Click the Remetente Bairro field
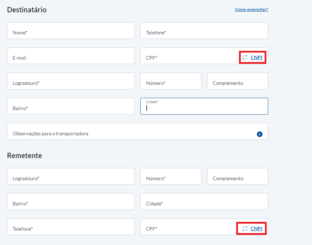The width and height of the screenshot is (312, 245). [71, 202]
